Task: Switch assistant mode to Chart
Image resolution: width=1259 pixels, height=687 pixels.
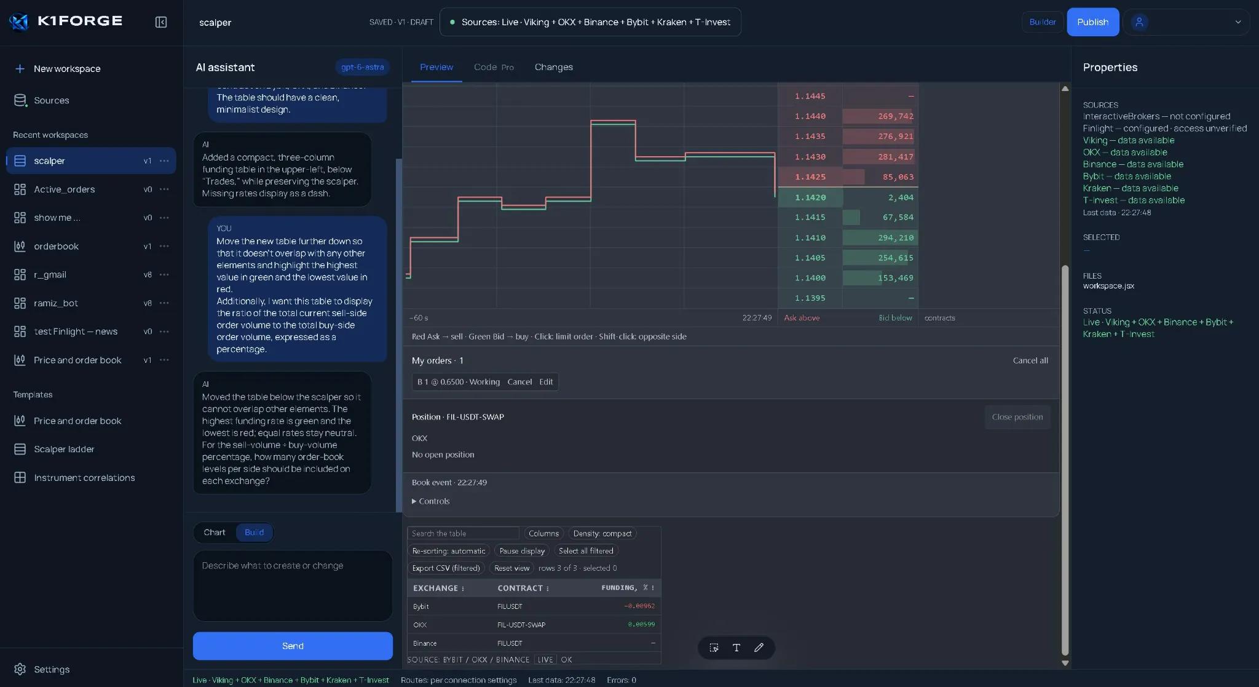Action: click(215, 533)
